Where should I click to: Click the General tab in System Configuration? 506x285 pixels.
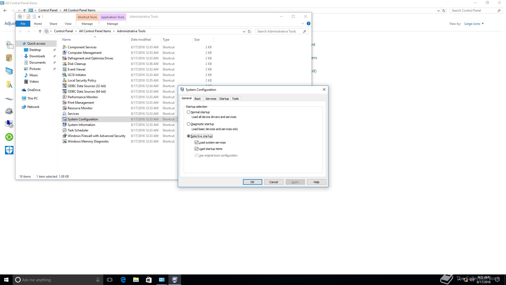coord(187,98)
